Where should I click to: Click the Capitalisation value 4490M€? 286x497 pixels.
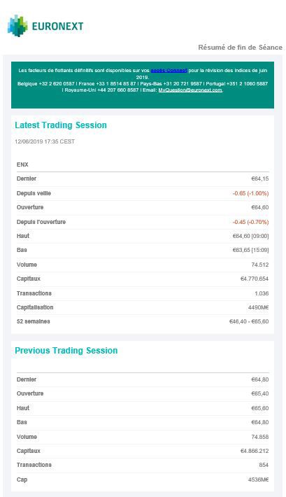(259, 307)
